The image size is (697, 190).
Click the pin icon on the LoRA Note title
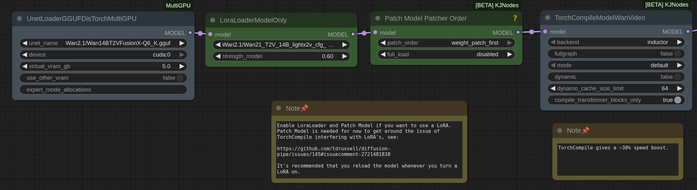coord(305,108)
